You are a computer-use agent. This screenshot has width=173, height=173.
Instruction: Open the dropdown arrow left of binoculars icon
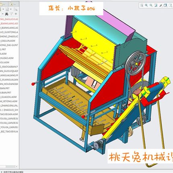[2, 14]
